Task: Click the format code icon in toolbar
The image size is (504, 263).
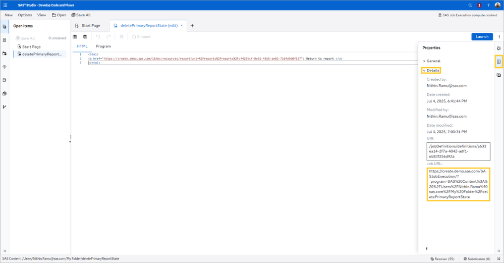Action: tap(122, 37)
